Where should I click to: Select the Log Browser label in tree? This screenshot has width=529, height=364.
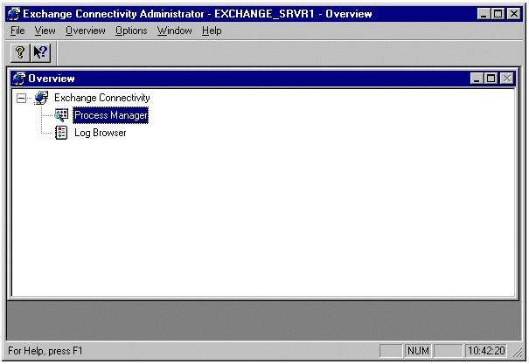pyautogui.click(x=100, y=133)
